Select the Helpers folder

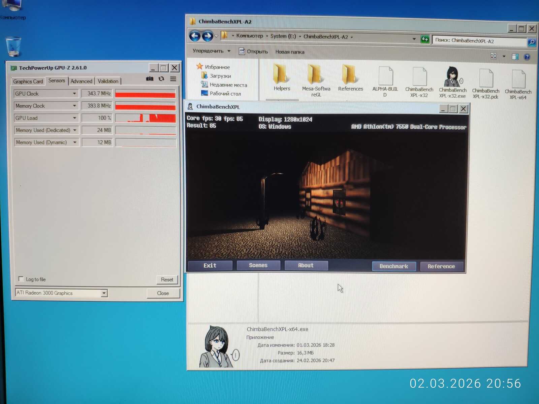click(282, 78)
